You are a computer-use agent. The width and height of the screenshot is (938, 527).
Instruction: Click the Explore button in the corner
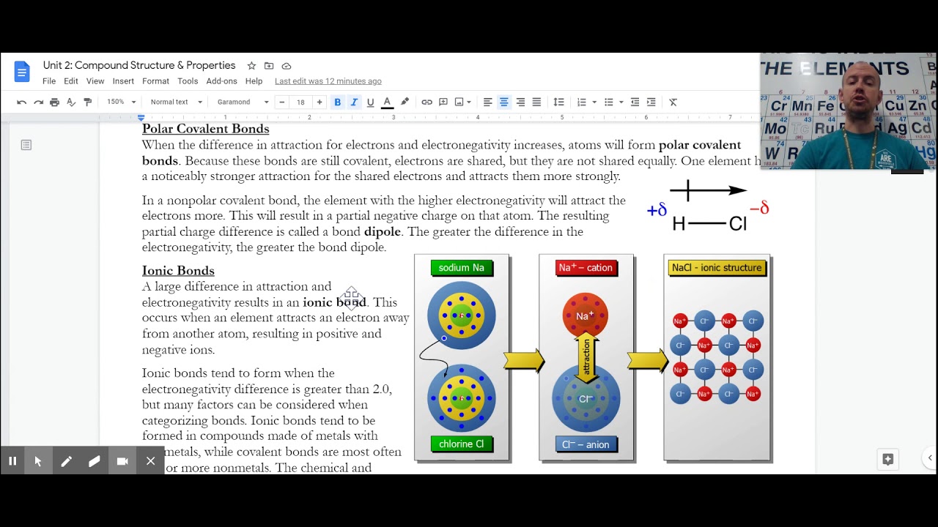pos(888,459)
